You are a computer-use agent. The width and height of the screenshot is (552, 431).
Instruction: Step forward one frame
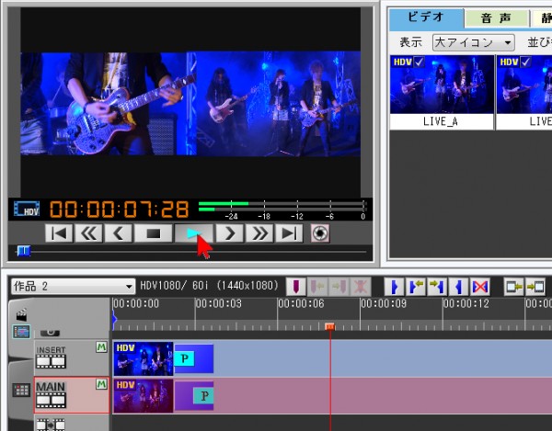tap(230, 233)
